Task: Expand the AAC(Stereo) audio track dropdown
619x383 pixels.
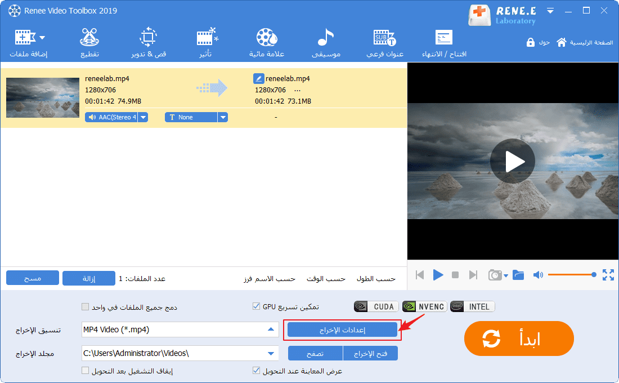Action: [143, 117]
